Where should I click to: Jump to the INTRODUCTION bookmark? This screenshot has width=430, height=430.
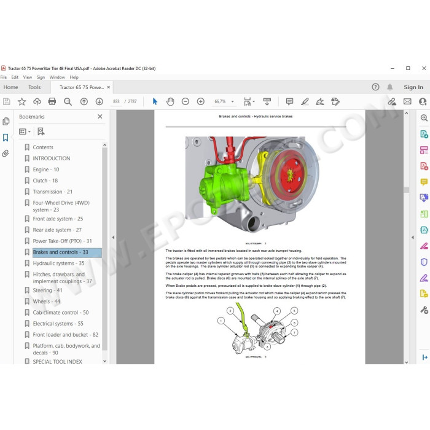click(x=52, y=158)
